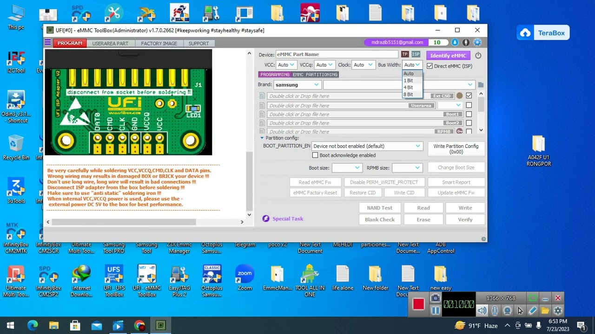Open EasyJTAG Plus 2 desktop shortcut

coord(179,281)
